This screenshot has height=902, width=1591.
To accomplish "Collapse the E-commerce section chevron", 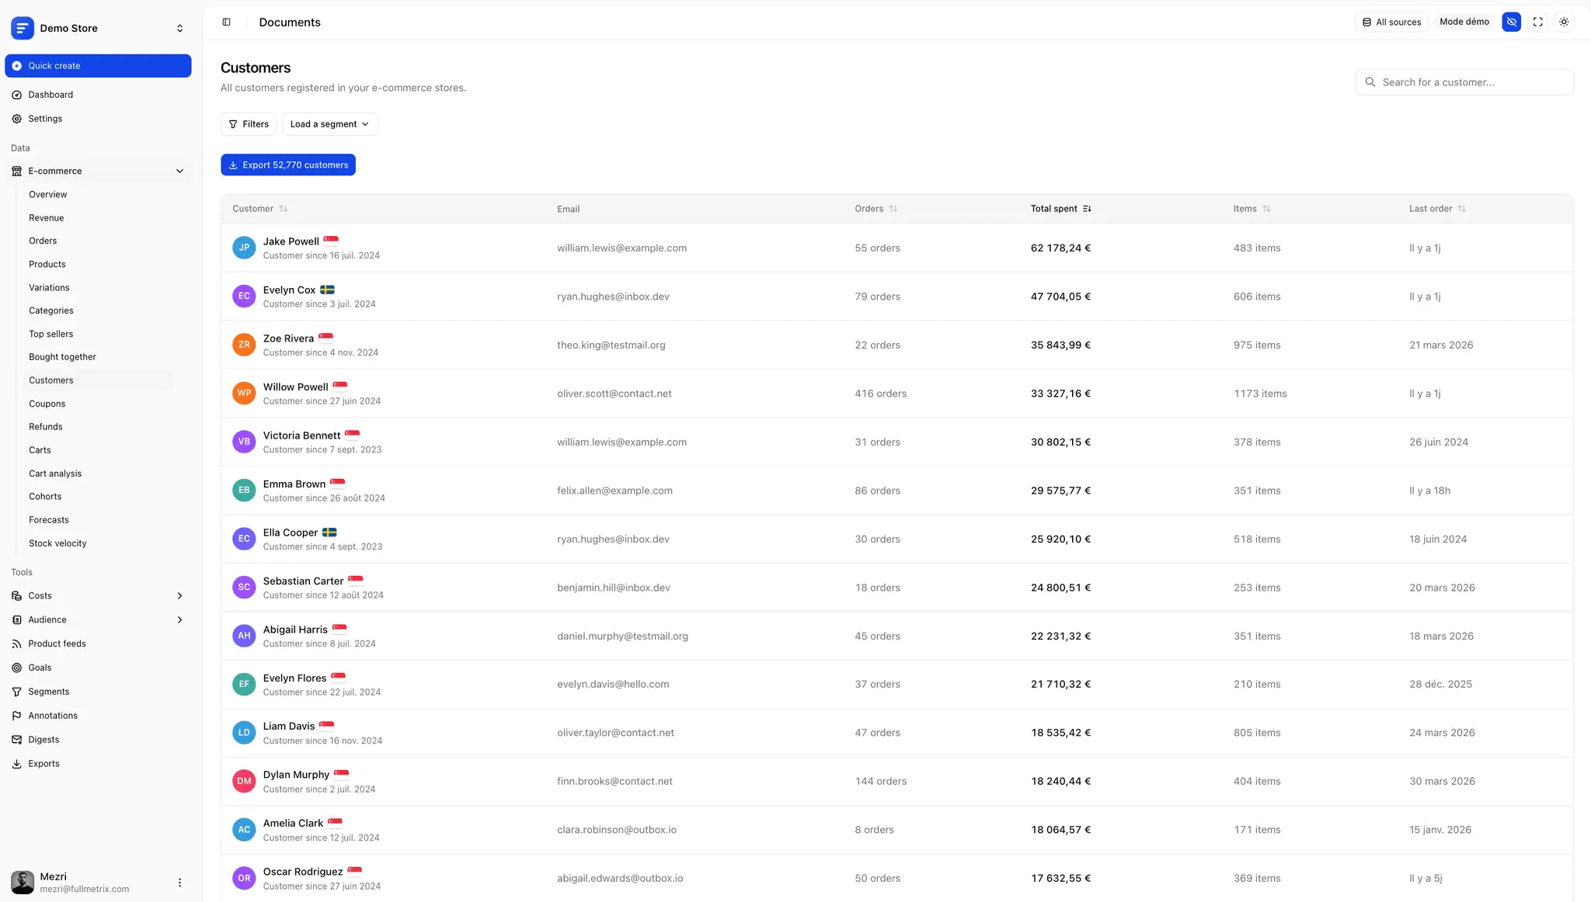I will 179,171.
